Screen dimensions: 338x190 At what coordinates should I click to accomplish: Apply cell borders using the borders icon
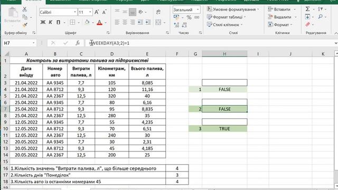pos(72,22)
